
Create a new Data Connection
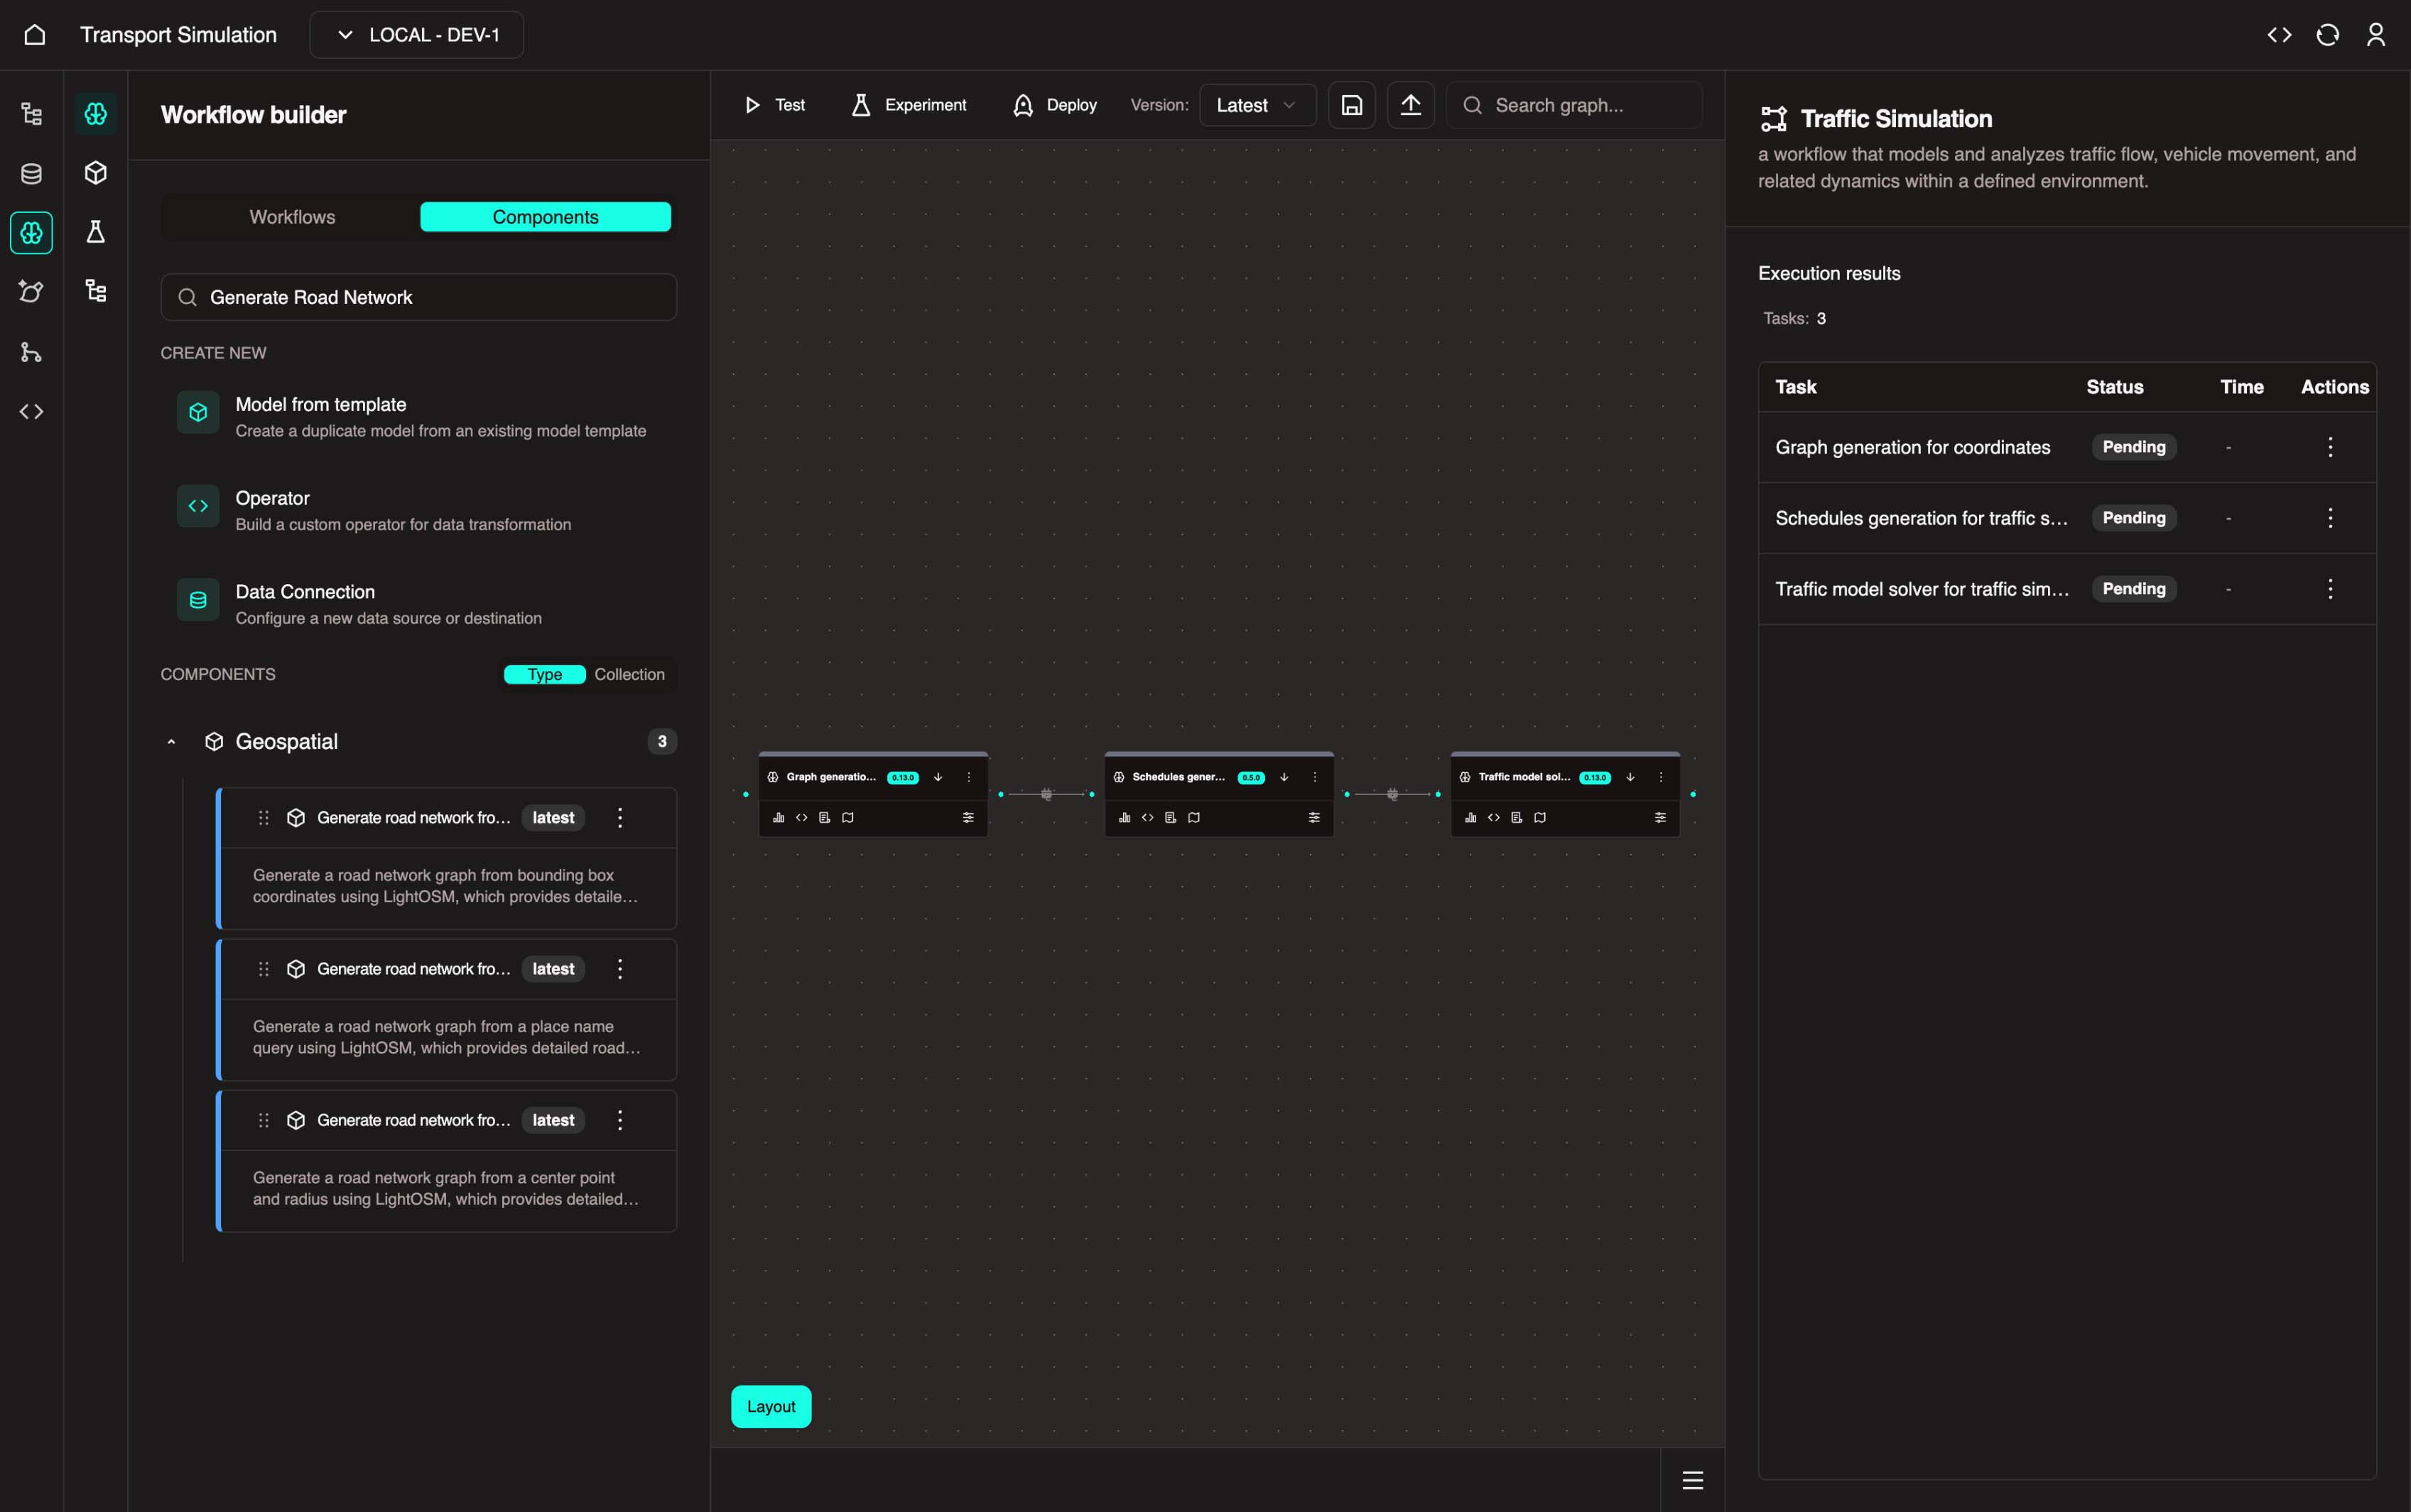(x=418, y=604)
